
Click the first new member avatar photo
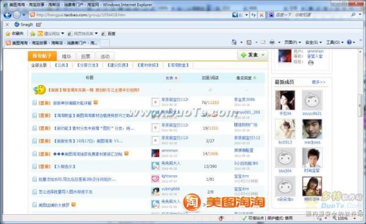point(285,100)
